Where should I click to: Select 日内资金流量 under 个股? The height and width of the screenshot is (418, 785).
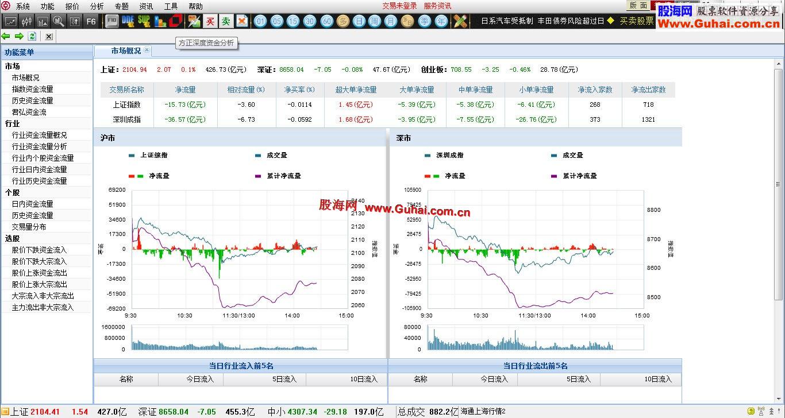pyautogui.click(x=33, y=204)
